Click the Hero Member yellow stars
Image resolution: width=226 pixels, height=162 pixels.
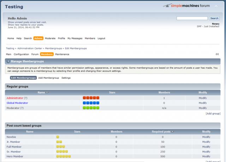pos(64,156)
